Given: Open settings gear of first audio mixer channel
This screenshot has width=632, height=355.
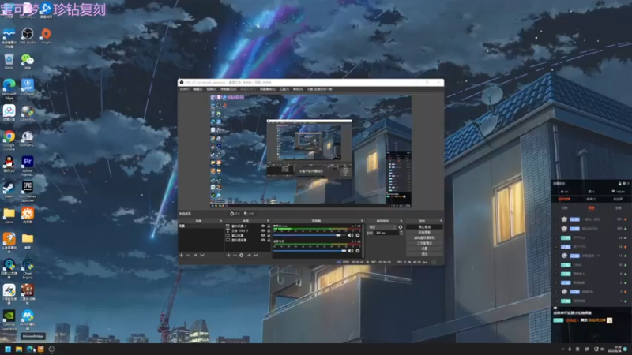Looking at the screenshot, I should click(x=358, y=235).
